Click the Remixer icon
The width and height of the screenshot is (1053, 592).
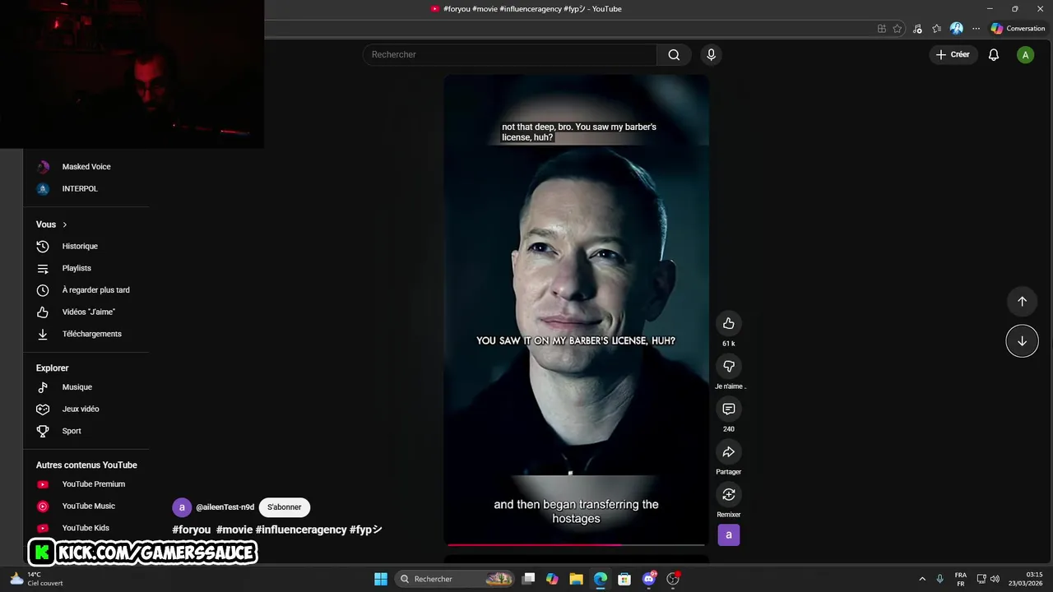point(728,494)
